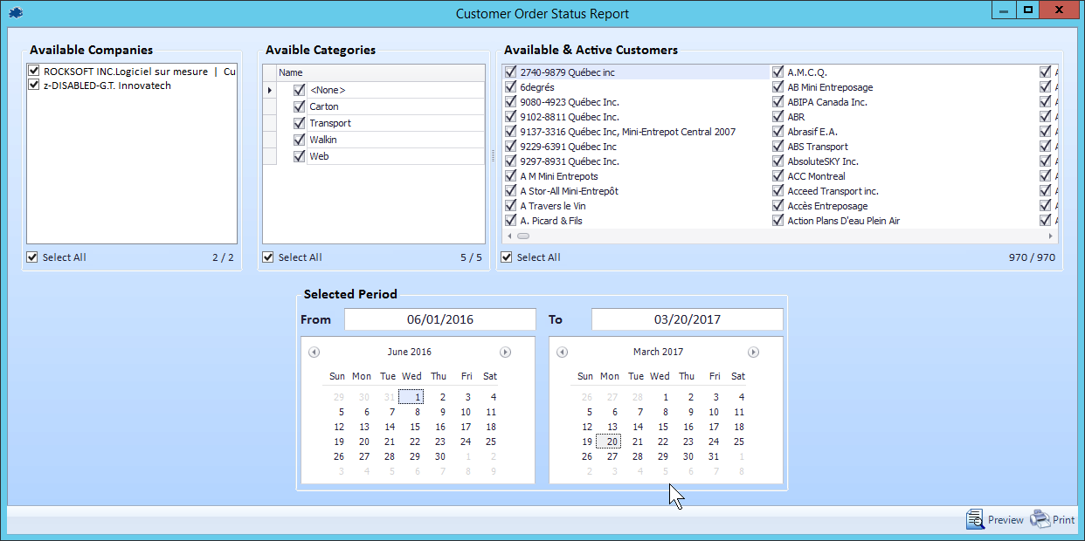Screen dimensions: 1085x541
Task: Click right arrow of customers horizontal scrollbar
Action: [1050, 236]
